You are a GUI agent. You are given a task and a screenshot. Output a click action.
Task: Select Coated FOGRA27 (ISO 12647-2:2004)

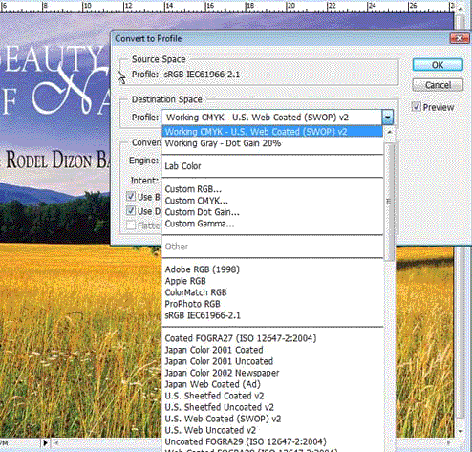[272, 338]
